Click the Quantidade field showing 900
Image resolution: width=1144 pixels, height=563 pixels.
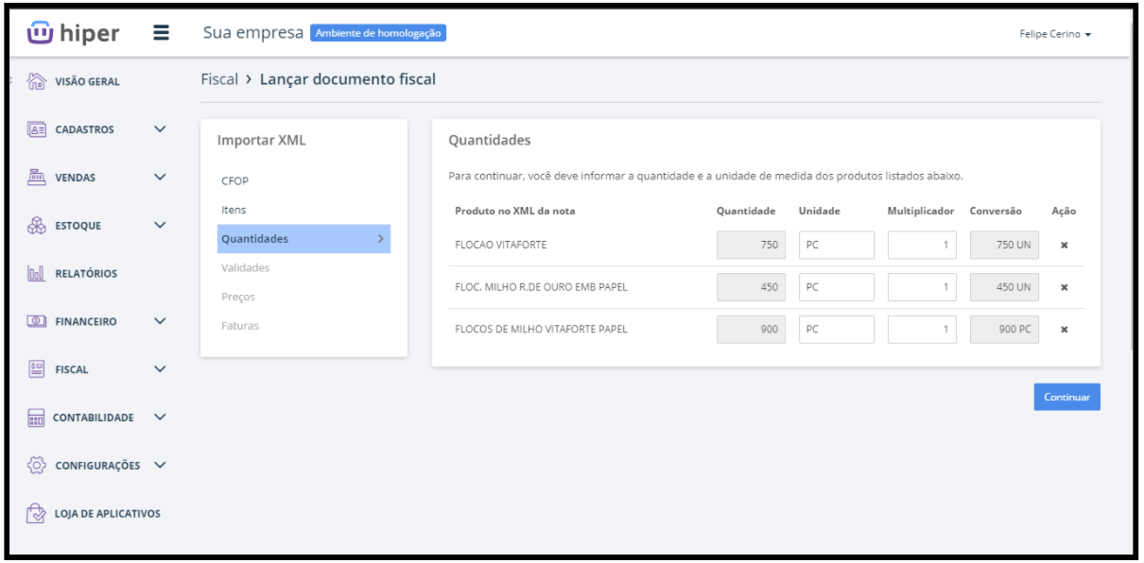tap(752, 330)
